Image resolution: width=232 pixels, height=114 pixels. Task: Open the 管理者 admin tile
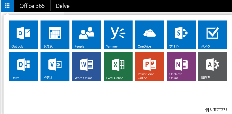(x=213, y=66)
